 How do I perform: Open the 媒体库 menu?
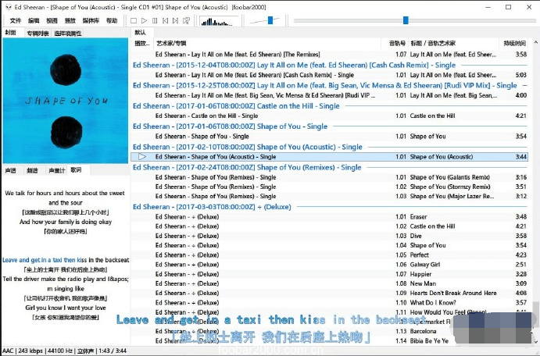pos(91,20)
